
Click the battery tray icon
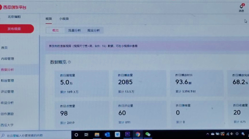click(217, 134)
